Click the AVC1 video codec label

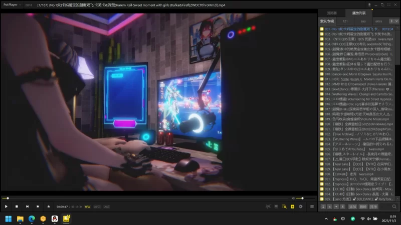coord(97,207)
